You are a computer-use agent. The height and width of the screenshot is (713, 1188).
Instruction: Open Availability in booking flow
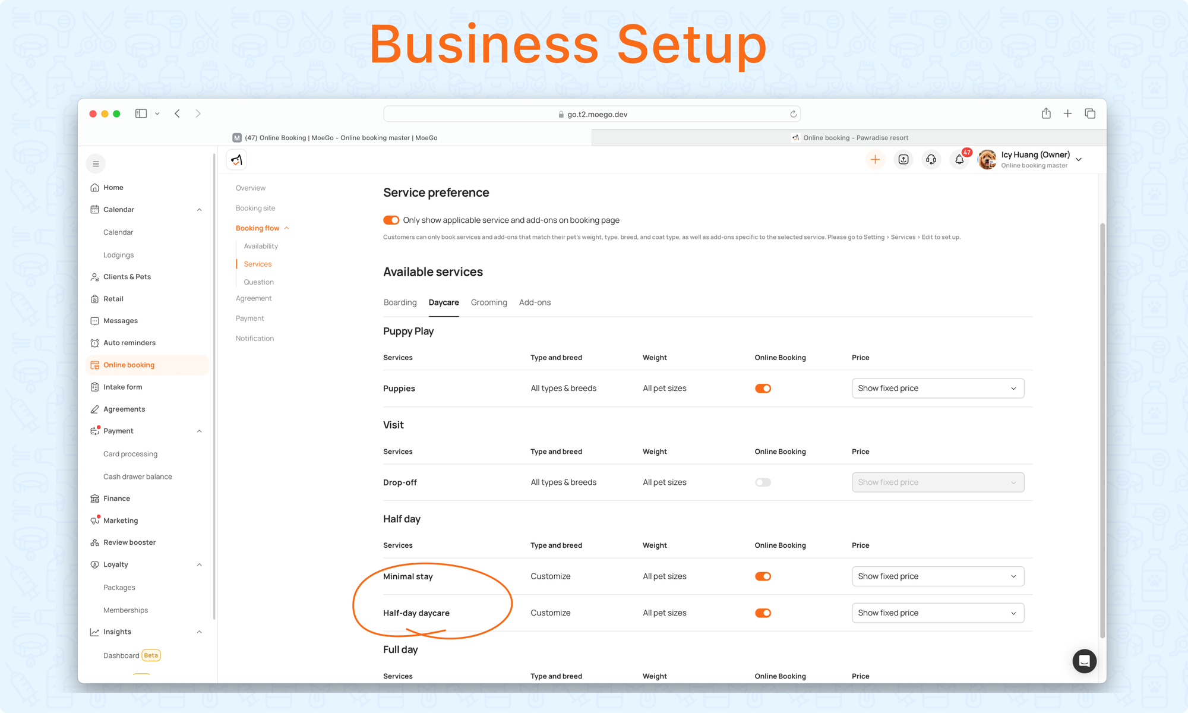[261, 246]
